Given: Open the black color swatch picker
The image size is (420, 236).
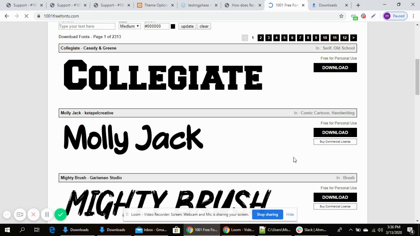Looking at the screenshot, I should point(173,26).
